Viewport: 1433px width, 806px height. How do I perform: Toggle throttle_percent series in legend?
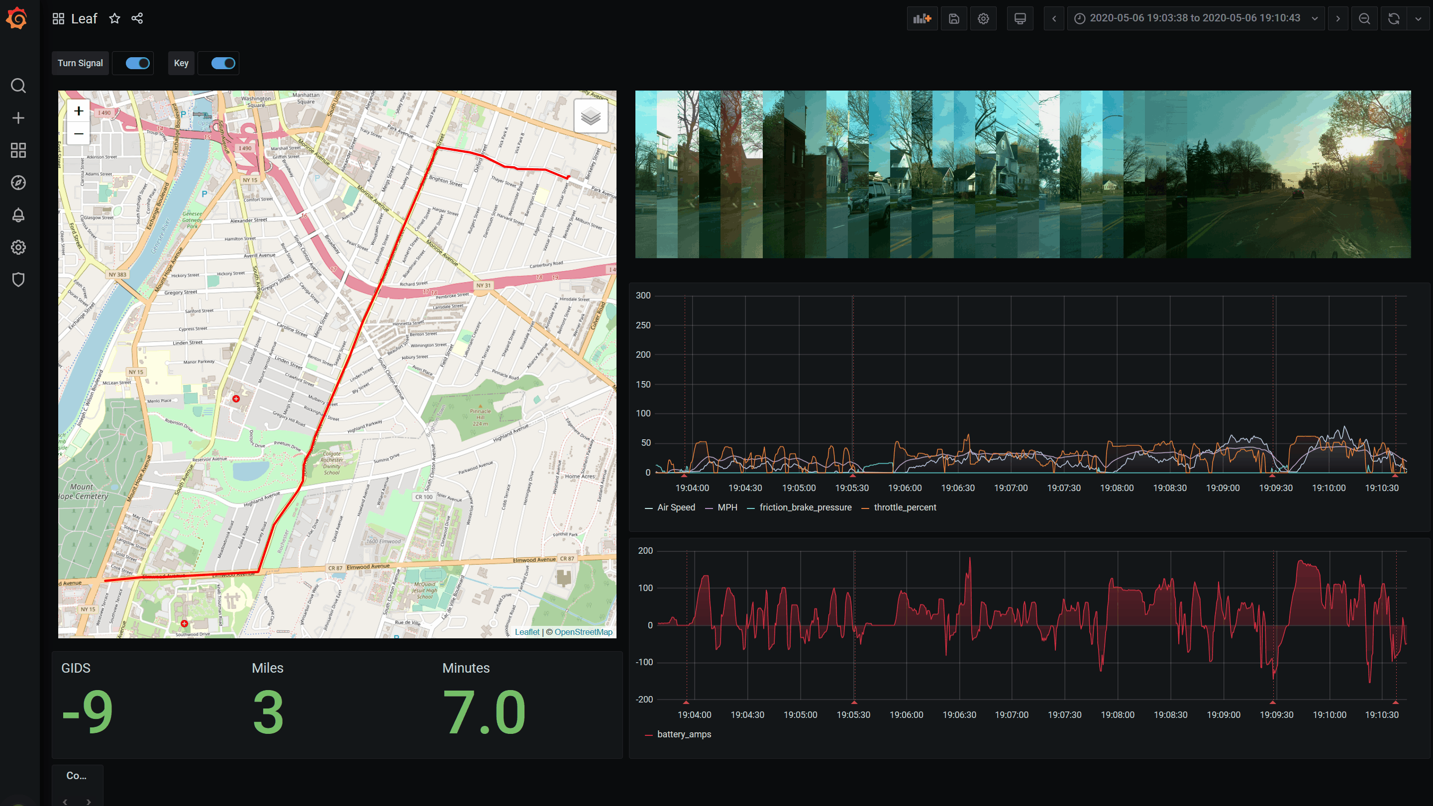coord(905,507)
